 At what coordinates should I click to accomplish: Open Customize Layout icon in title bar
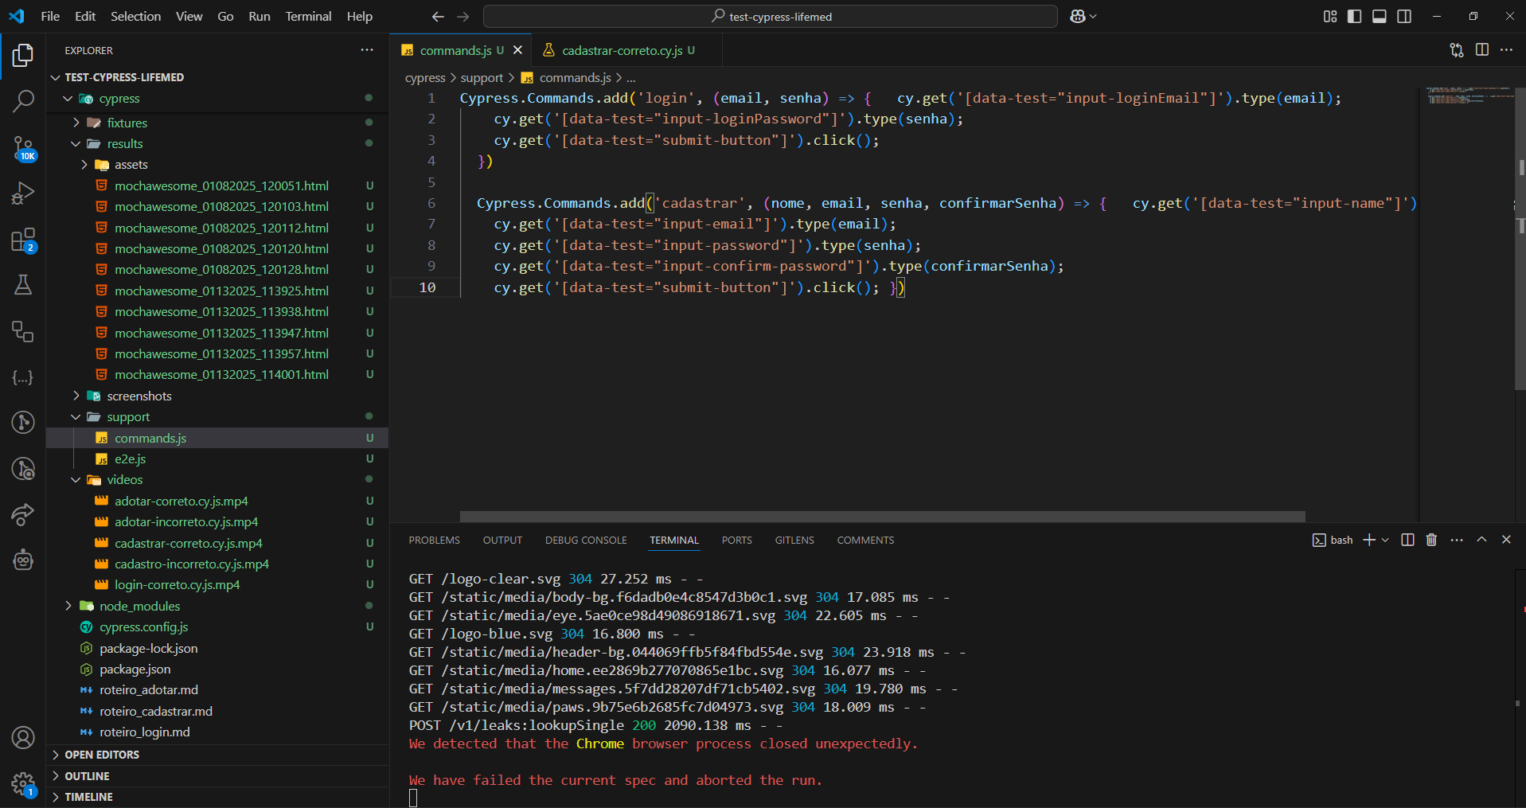click(x=1330, y=16)
